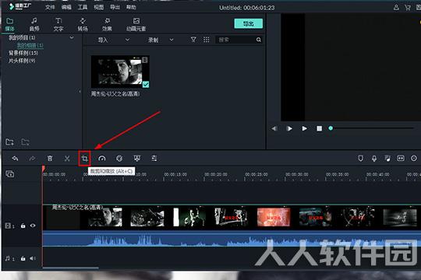The image size is (421, 280).
Task: Open the 编辑 menu
Action: point(66,7)
